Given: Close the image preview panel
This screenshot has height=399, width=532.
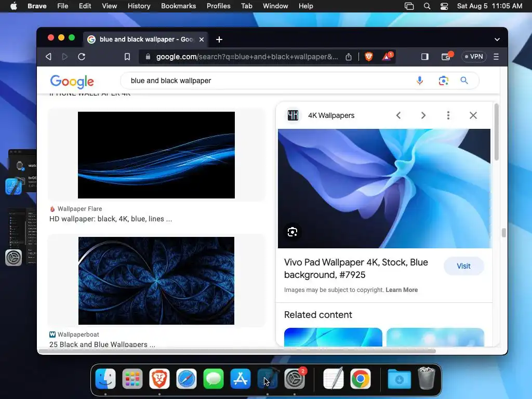Looking at the screenshot, I should (x=473, y=115).
